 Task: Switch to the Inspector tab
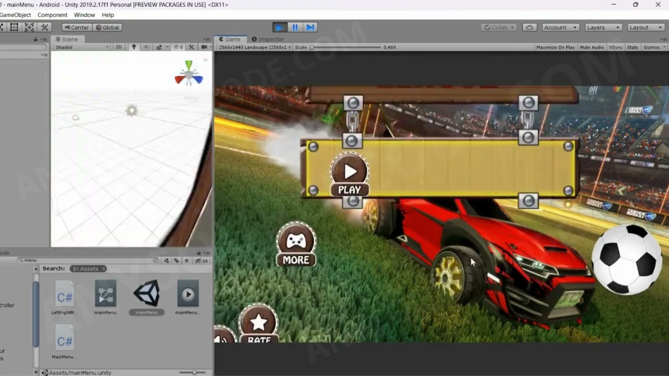point(268,39)
